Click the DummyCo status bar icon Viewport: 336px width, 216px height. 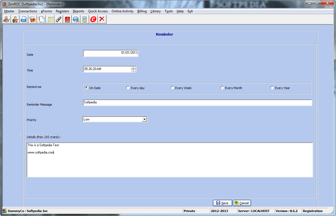coord(4,211)
